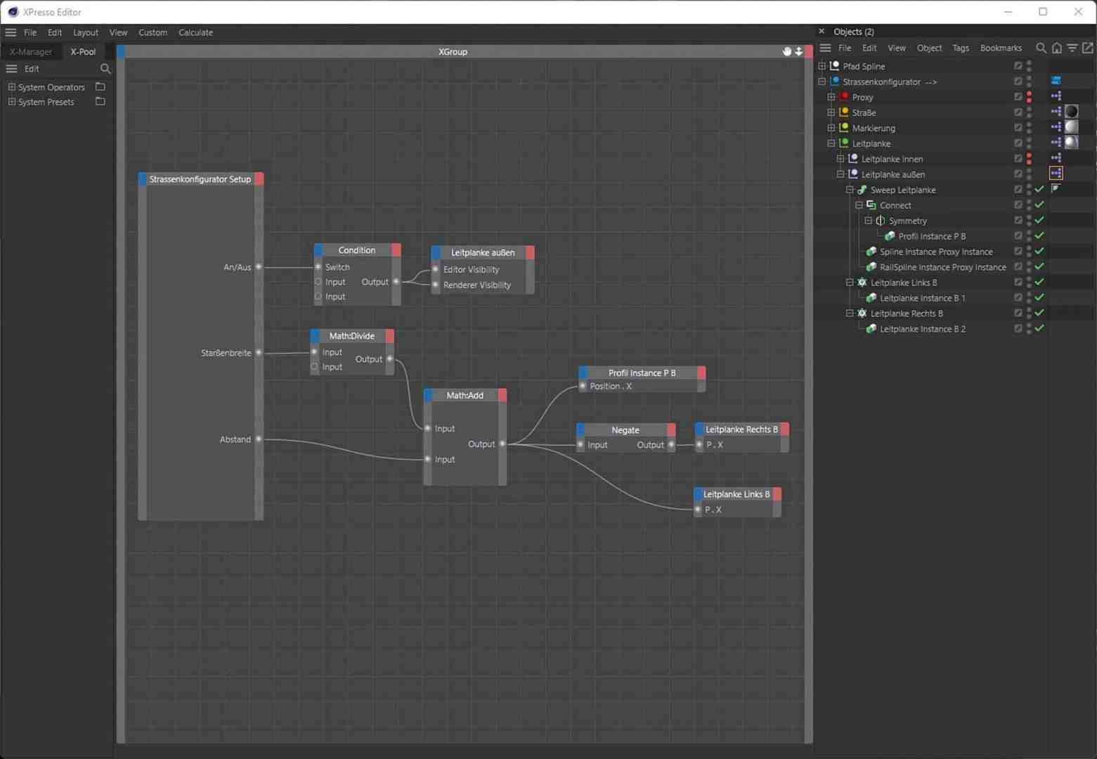
Task: Click the Output port of the Math:Add node
Action: tap(502, 443)
